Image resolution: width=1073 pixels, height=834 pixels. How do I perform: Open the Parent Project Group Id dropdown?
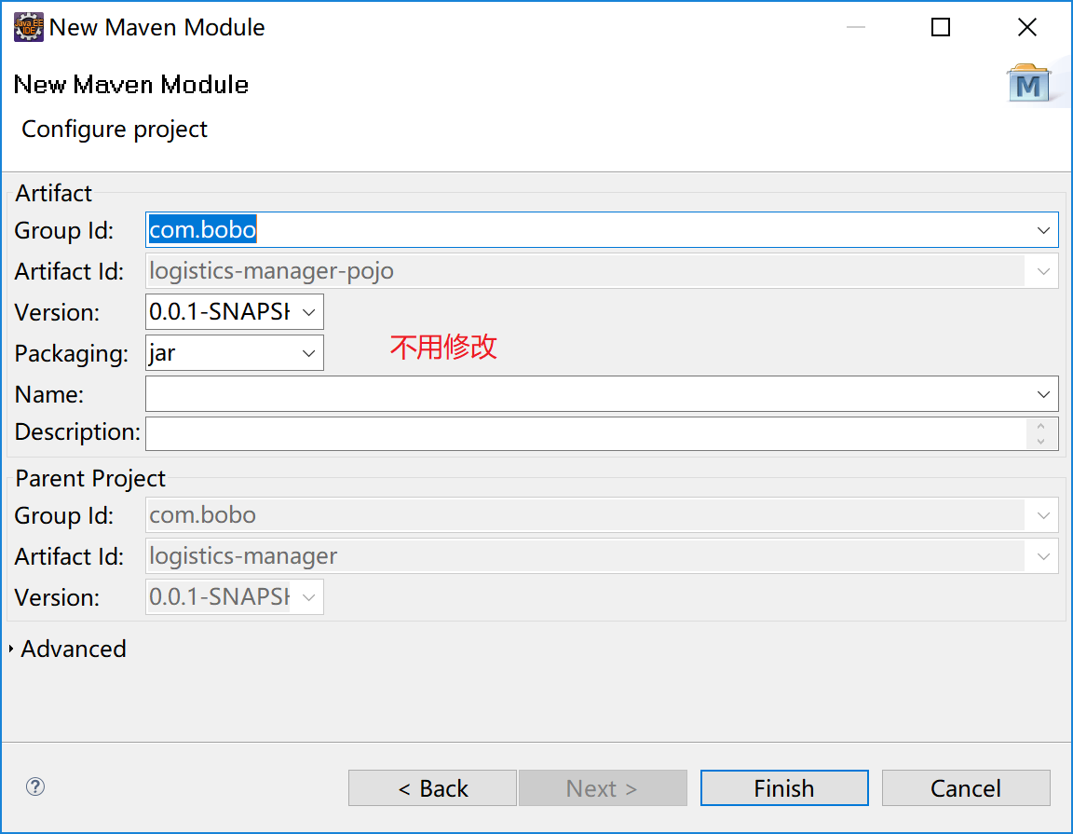pos(1043,515)
